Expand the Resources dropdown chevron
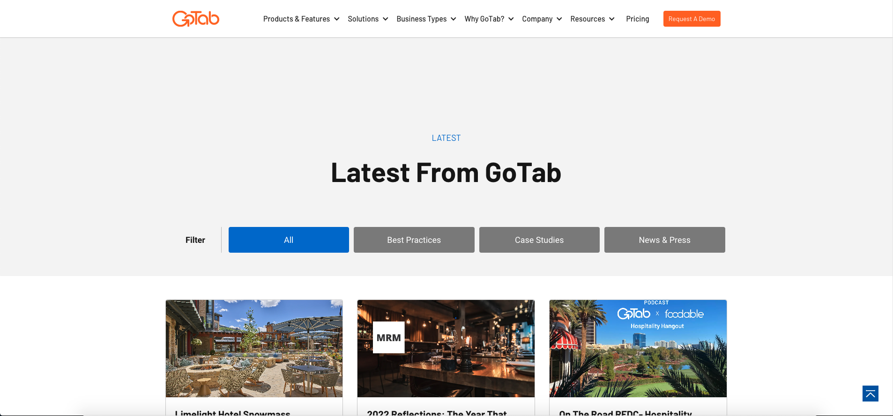This screenshot has height=416, width=893. tap(611, 19)
